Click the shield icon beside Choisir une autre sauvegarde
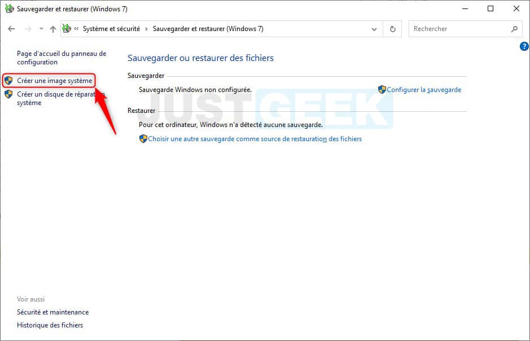Image resolution: width=530 pixels, height=341 pixels. click(x=143, y=139)
